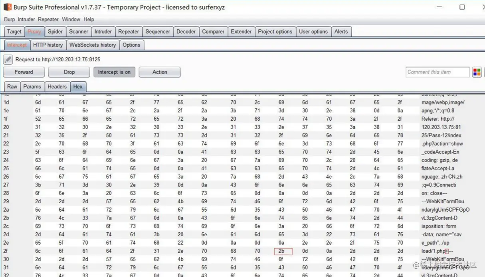Open the Repeater menu
The width and height of the screenshot is (485, 277).
[49, 19]
